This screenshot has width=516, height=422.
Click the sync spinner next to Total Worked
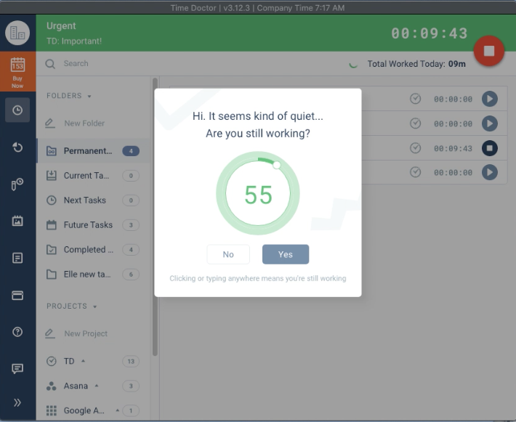click(x=353, y=65)
